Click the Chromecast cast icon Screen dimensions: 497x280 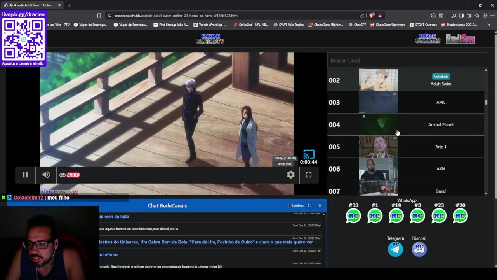(x=309, y=154)
